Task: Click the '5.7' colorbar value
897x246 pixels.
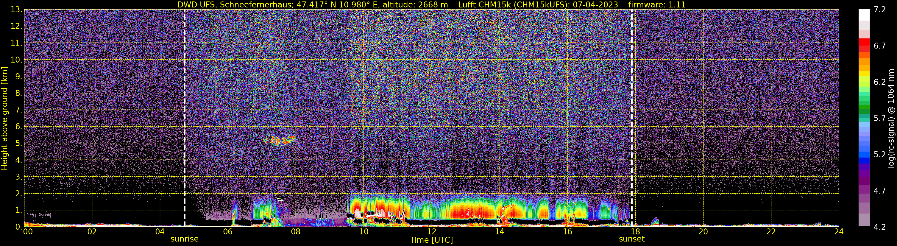Action: coord(880,119)
